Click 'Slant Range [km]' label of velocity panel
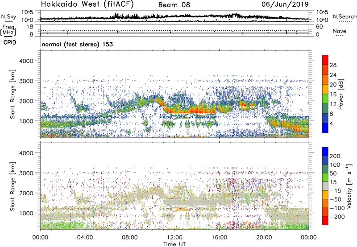 click(x=13, y=186)
